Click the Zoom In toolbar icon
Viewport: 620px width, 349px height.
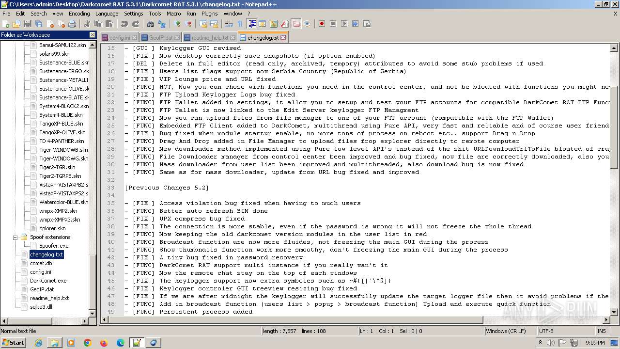click(x=177, y=24)
